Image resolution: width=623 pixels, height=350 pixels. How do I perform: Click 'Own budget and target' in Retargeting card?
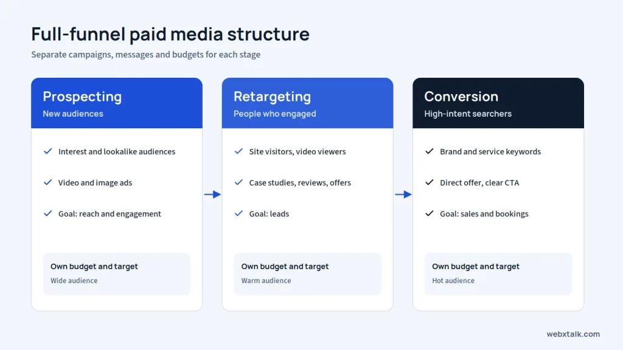click(x=285, y=267)
